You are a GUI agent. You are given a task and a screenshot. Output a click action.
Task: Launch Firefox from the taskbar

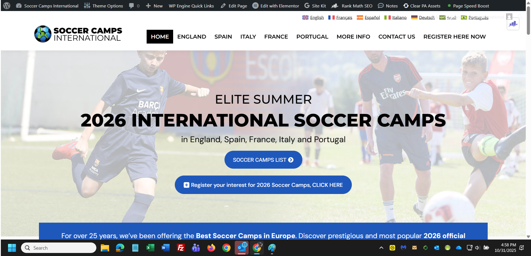tap(211, 248)
